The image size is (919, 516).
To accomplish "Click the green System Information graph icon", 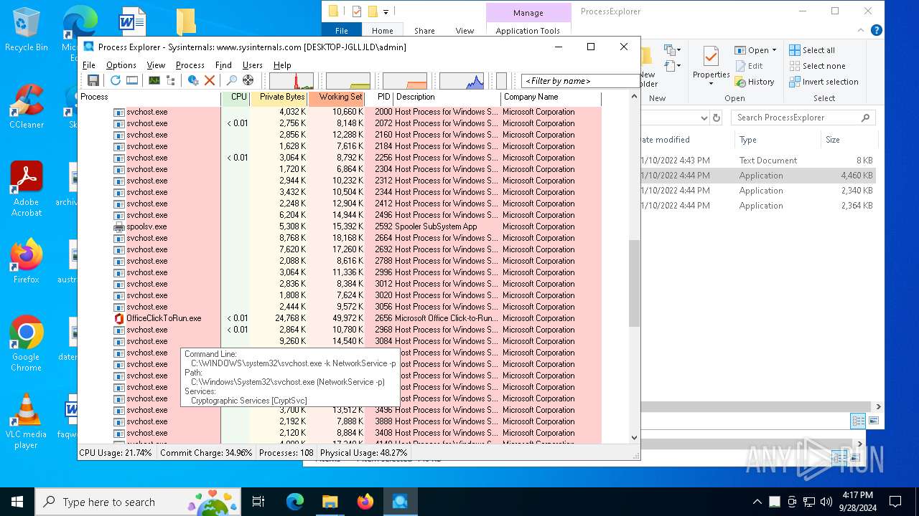I will 154,80.
